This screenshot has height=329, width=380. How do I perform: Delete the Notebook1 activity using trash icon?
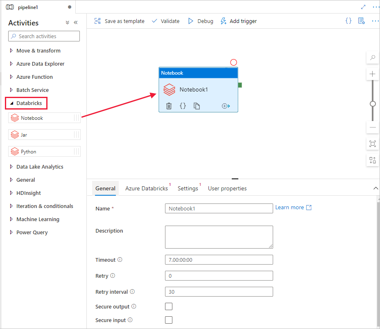point(168,106)
